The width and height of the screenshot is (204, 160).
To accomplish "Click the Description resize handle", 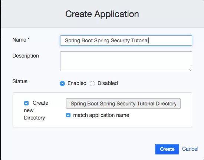I will 190,69.
